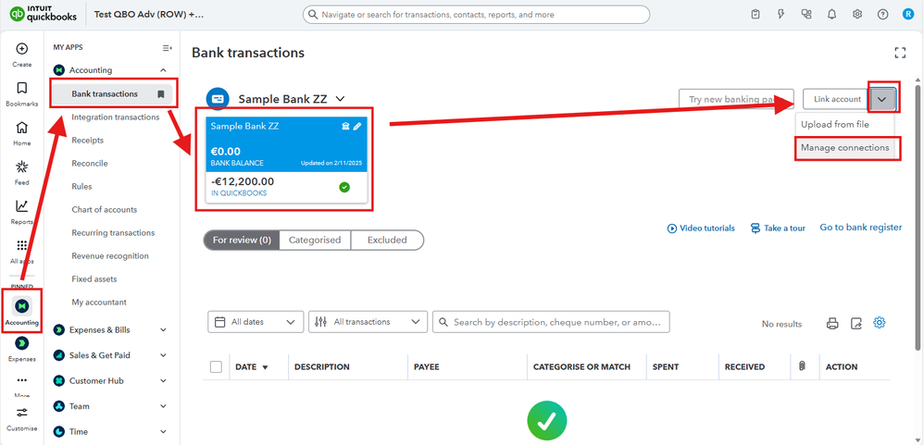Image resolution: width=924 pixels, height=445 pixels.
Task: Select pinned Expenses app icon
Action: point(21,343)
